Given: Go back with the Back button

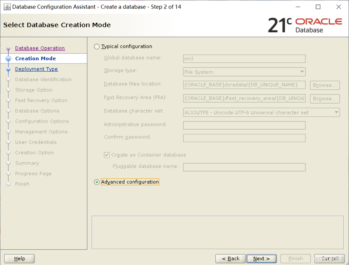Looking at the screenshot, I should [230, 259].
